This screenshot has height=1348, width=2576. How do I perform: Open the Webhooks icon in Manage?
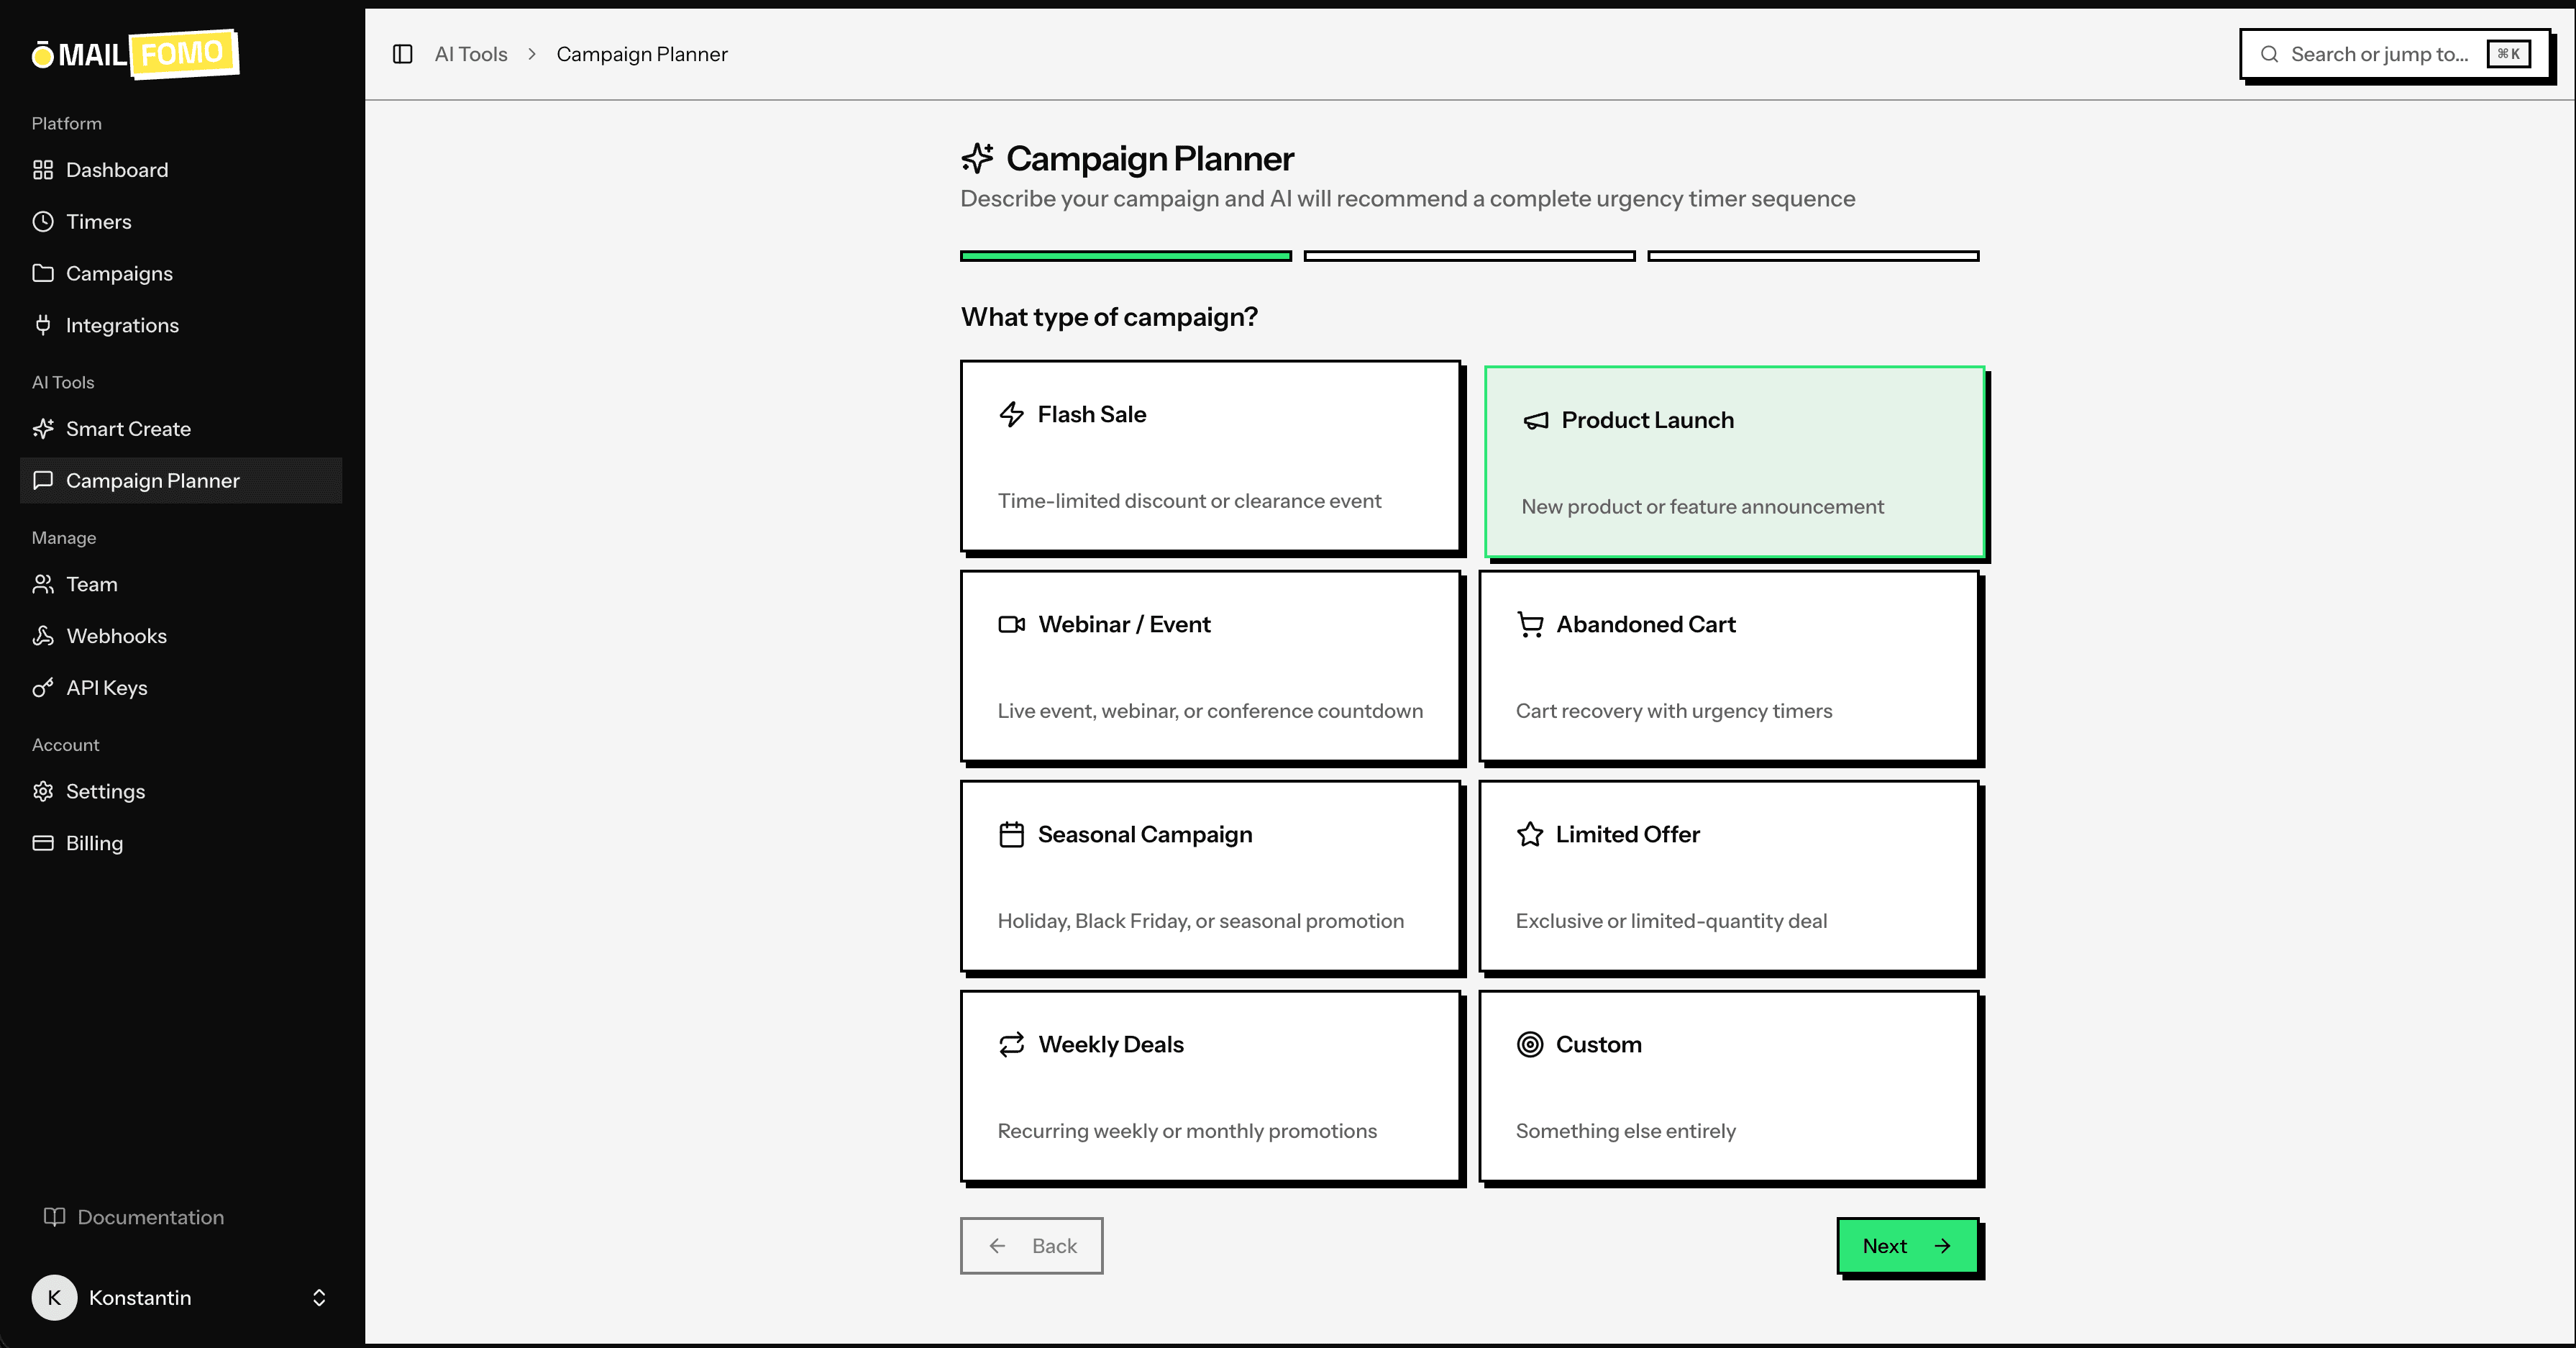pos(44,635)
